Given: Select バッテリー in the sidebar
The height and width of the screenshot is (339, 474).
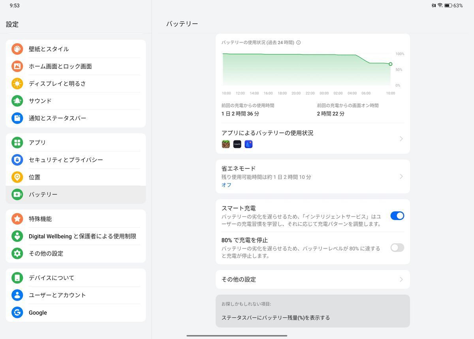Looking at the screenshot, I should pyautogui.click(x=76, y=195).
